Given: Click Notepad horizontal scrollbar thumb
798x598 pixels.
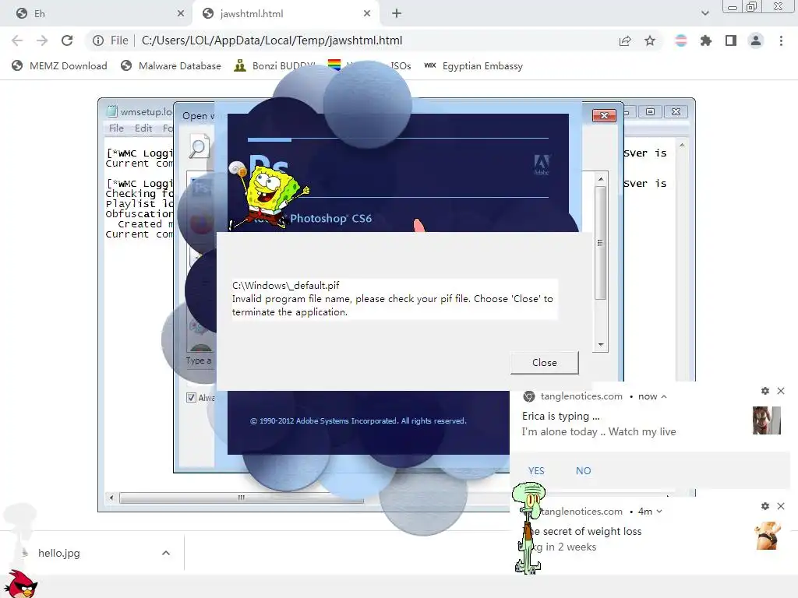Looking at the screenshot, I should 242,498.
